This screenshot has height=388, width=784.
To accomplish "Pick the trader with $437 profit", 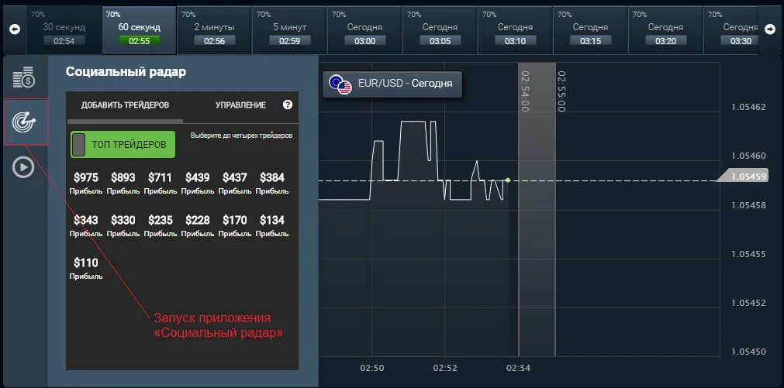I will click(235, 184).
